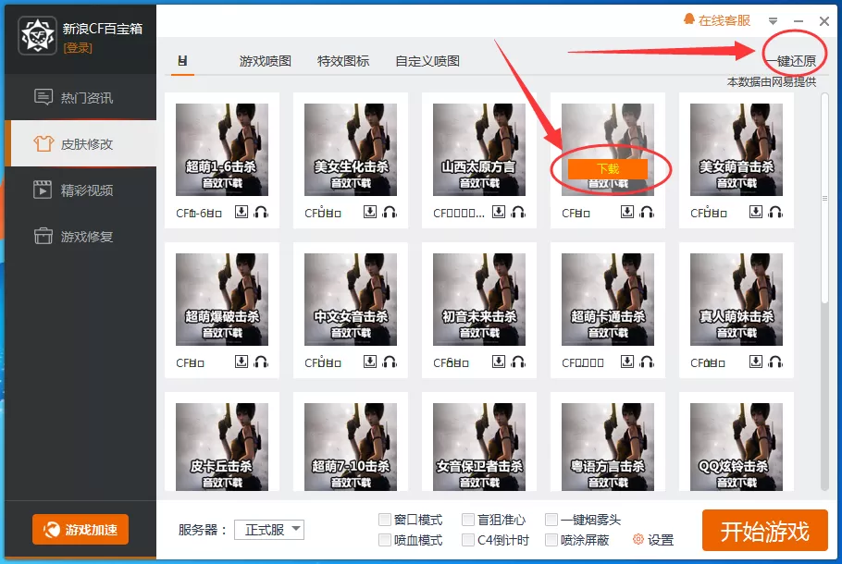Open settings via gear icon 设置
Image resolution: width=842 pixels, height=564 pixels.
coord(638,539)
